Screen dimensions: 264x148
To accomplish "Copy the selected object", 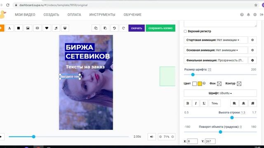I will coord(96,28).
